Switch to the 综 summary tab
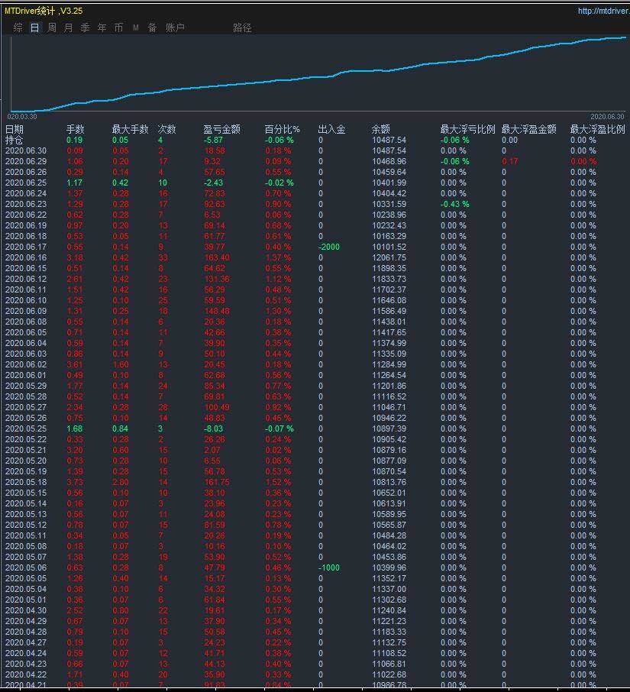The height and width of the screenshot is (692, 630). pos(18,27)
